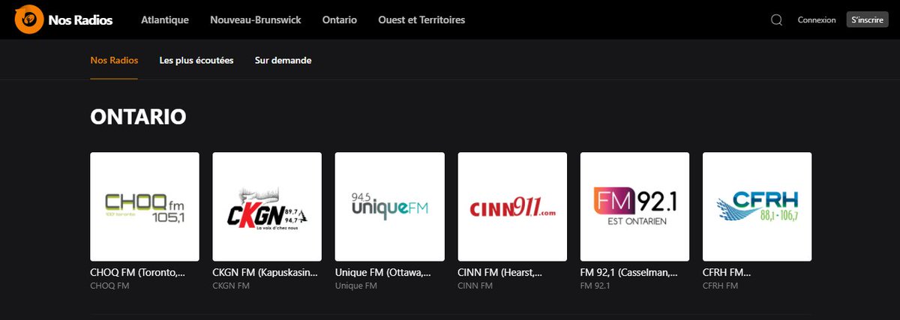Click the gray FM 92.1 subtitle
900x320 pixels.
coord(595,286)
